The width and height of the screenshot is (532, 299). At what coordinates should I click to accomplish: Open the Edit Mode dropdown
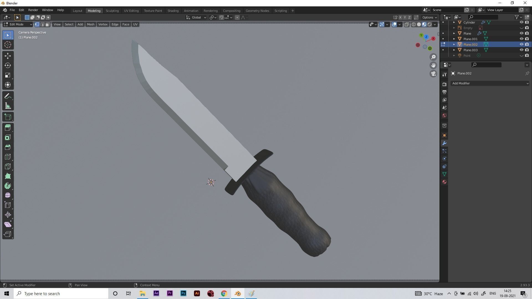click(x=18, y=24)
